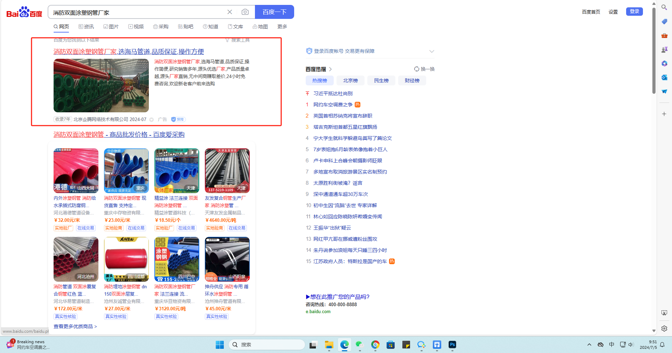Open the Breaking news widget on the taskbar

(x=28, y=345)
